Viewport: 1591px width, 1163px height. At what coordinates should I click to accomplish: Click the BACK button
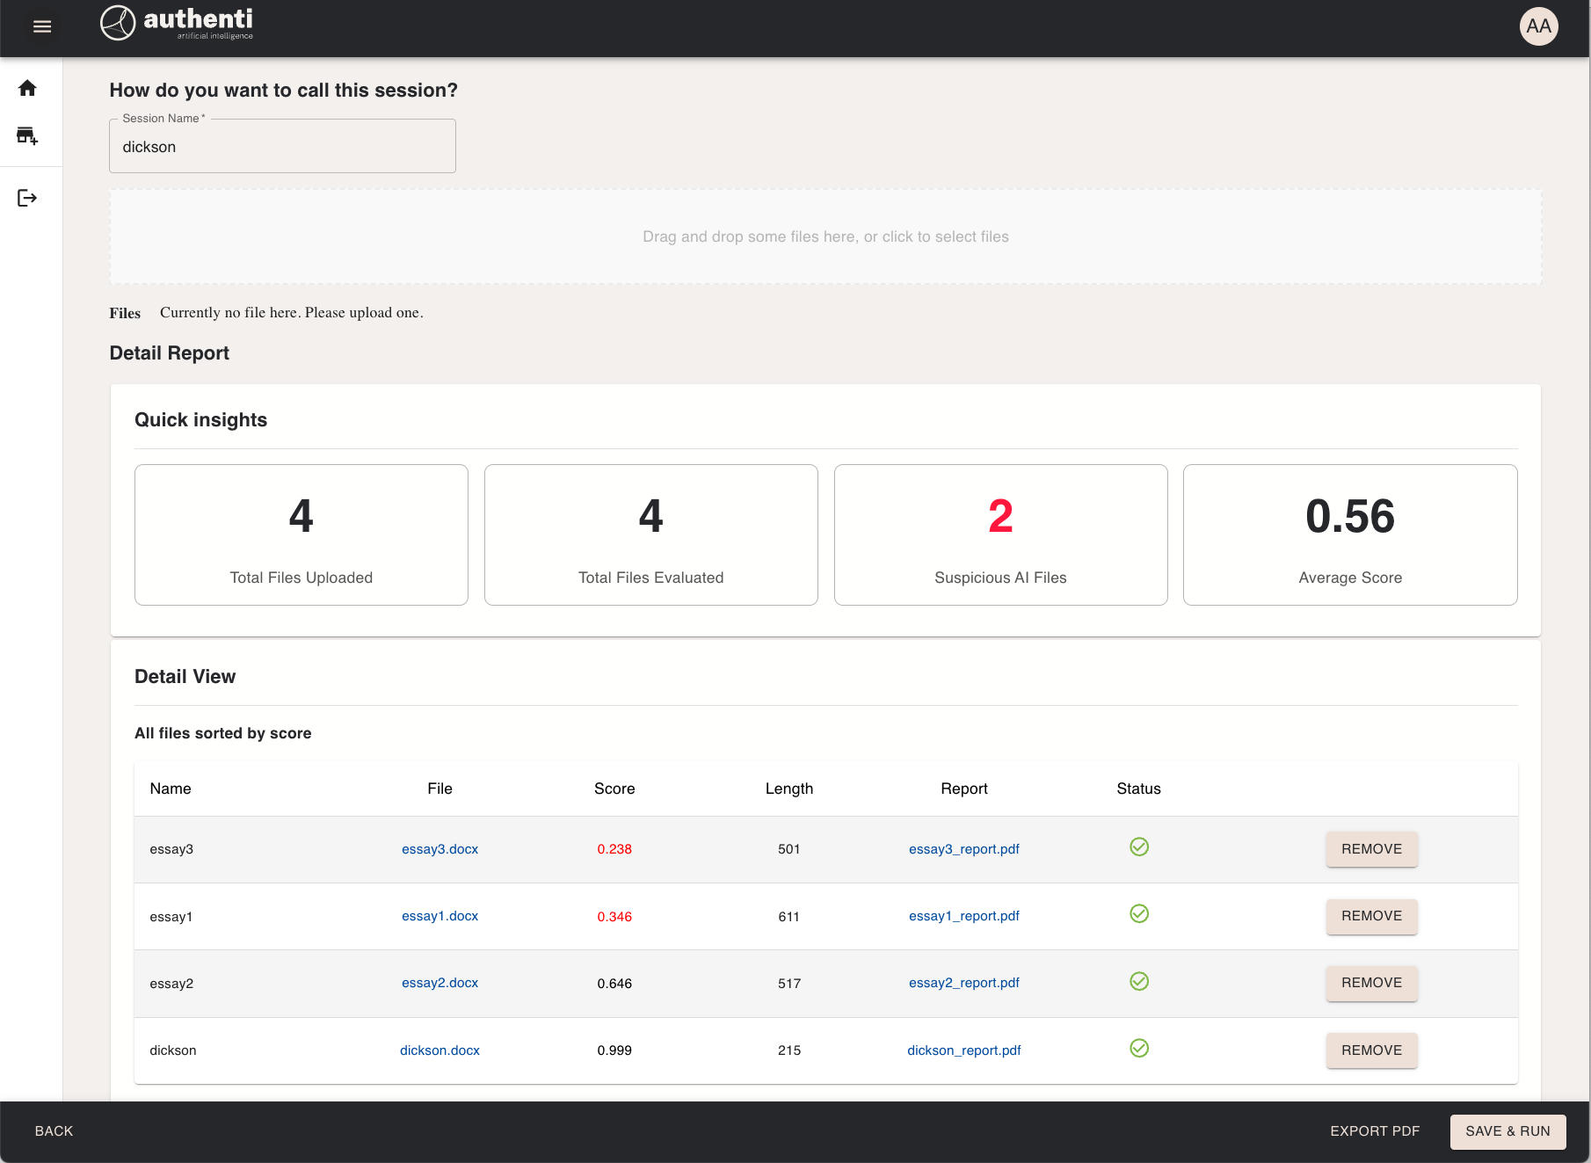(54, 1131)
